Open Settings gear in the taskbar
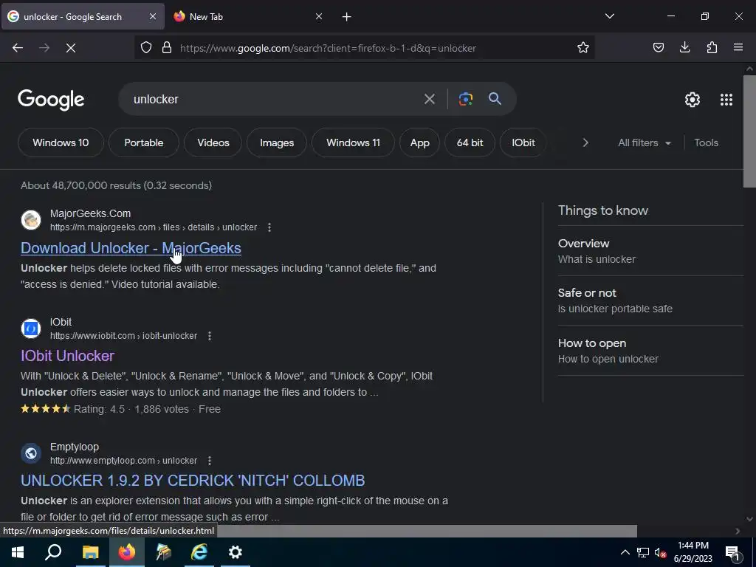 click(236, 552)
